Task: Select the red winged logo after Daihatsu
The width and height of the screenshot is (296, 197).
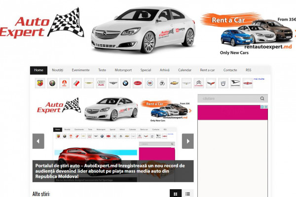Action: click(x=248, y=83)
